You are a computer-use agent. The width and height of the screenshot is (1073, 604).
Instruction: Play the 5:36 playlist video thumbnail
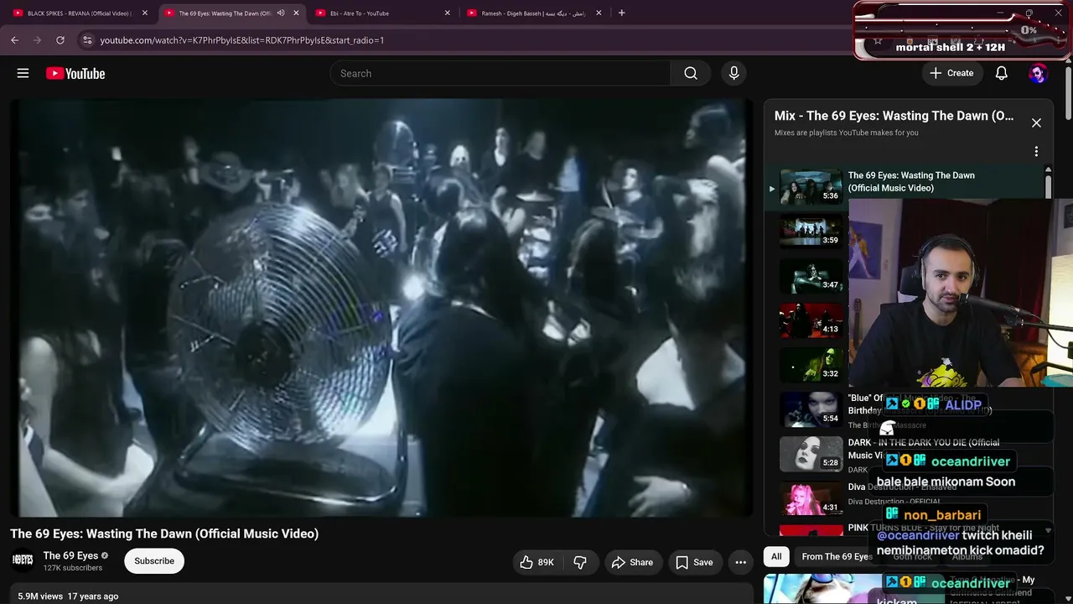tap(811, 187)
